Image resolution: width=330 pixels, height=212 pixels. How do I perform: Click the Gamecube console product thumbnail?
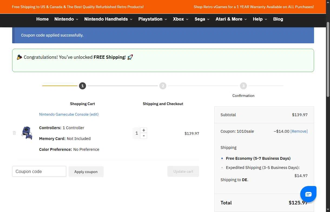point(27,133)
